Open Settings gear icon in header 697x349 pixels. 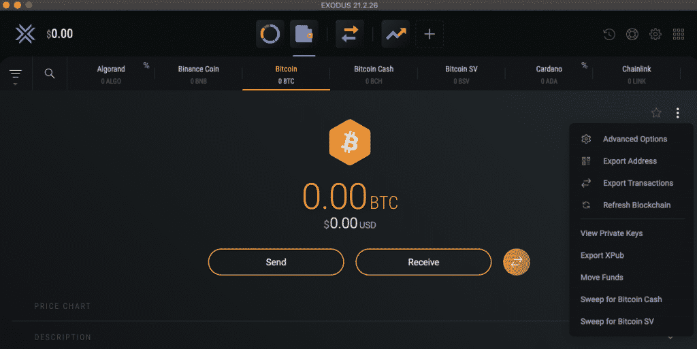(655, 34)
